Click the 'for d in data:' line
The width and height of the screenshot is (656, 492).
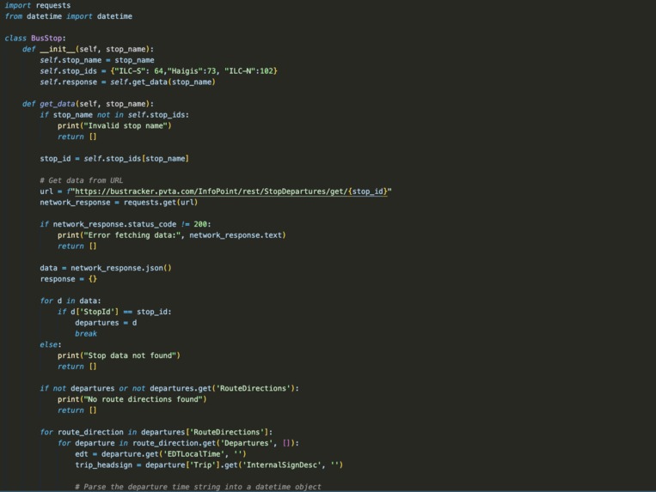click(71, 301)
